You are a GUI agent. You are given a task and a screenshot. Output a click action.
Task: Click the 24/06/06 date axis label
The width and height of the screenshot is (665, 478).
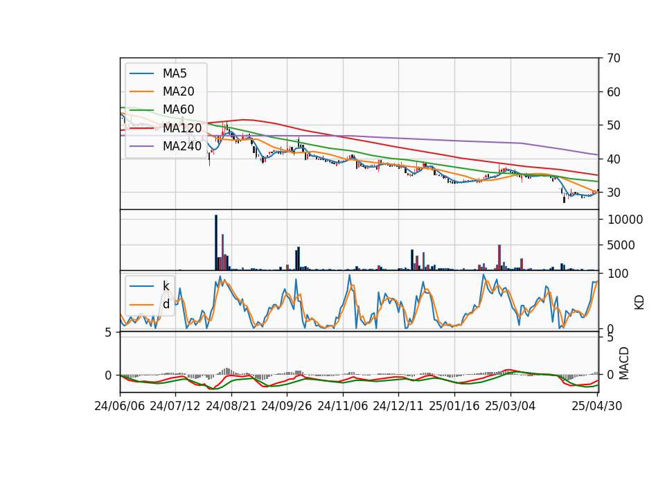click(120, 406)
